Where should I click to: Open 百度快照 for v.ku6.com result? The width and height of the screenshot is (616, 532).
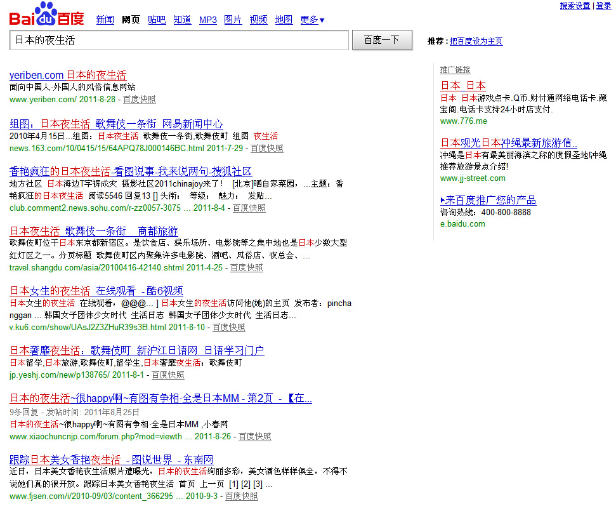[228, 327]
